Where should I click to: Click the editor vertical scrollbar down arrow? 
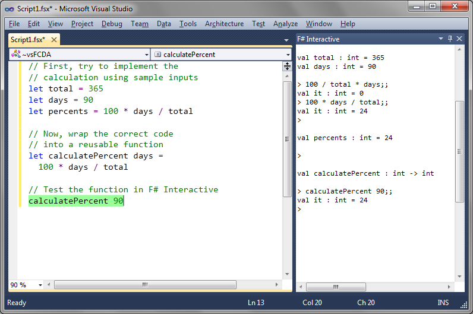click(287, 274)
